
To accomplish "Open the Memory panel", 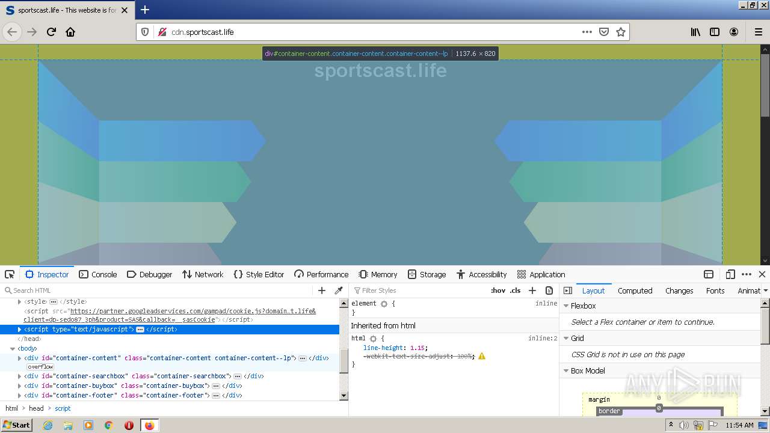I will [x=378, y=274].
